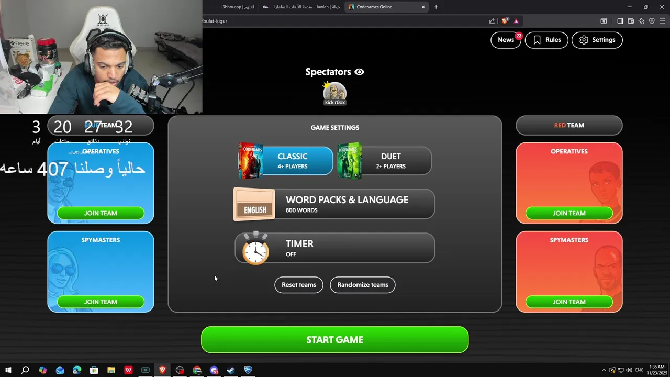Viewport: 670px width, 377px height.
Task: Open Microsoft Edge from the taskbar
Action: pyautogui.click(x=77, y=370)
